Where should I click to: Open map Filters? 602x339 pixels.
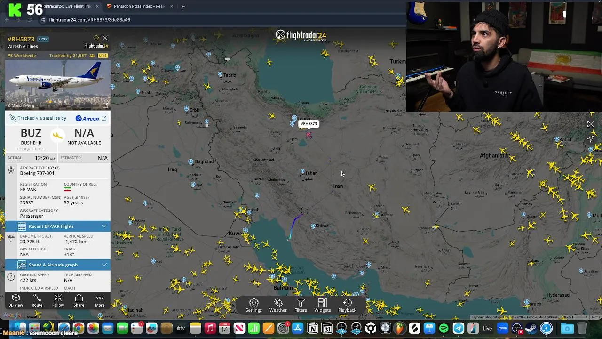click(x=301, y=305)
